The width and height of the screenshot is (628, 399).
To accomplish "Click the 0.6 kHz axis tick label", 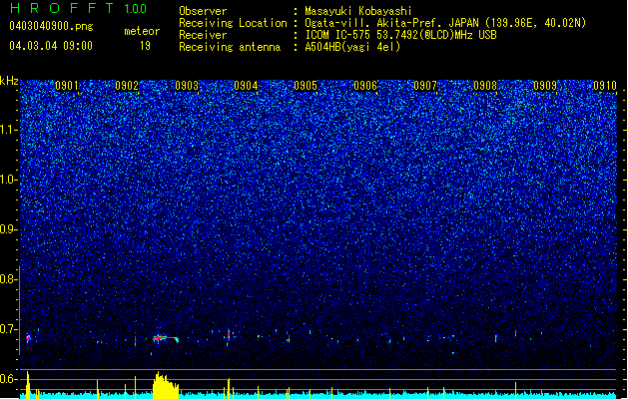I will pos(9,379).
